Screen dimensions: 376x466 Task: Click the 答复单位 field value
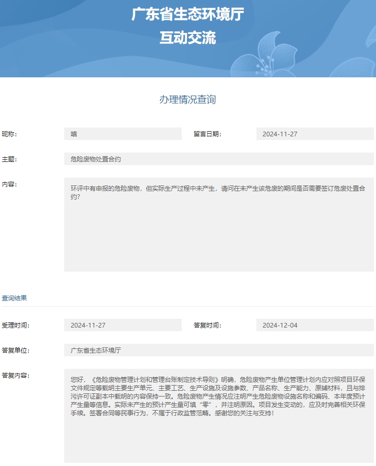[219, 350]
